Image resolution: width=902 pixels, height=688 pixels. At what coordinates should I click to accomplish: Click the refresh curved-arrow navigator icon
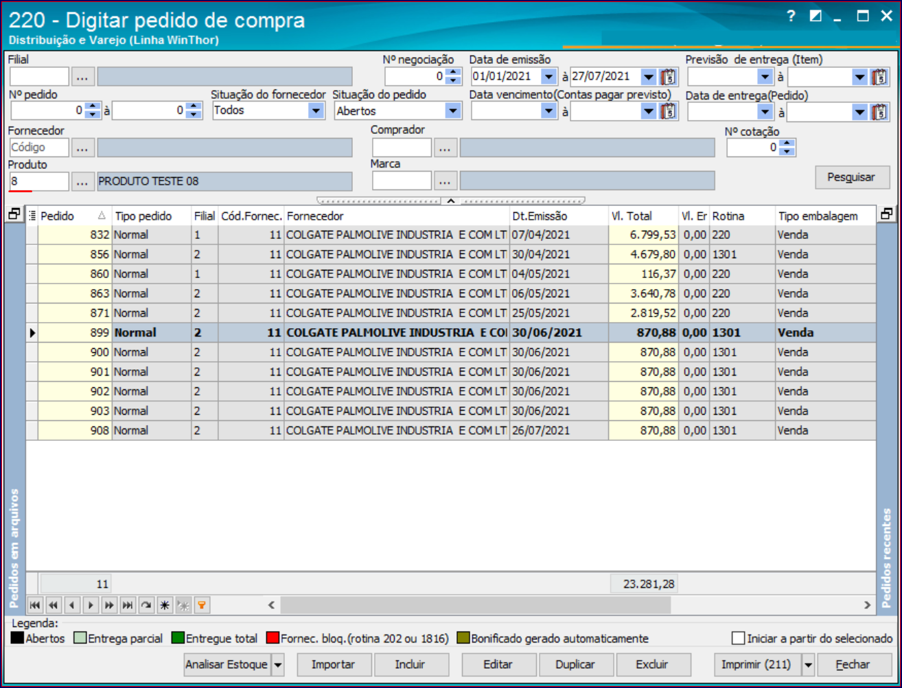146,605
